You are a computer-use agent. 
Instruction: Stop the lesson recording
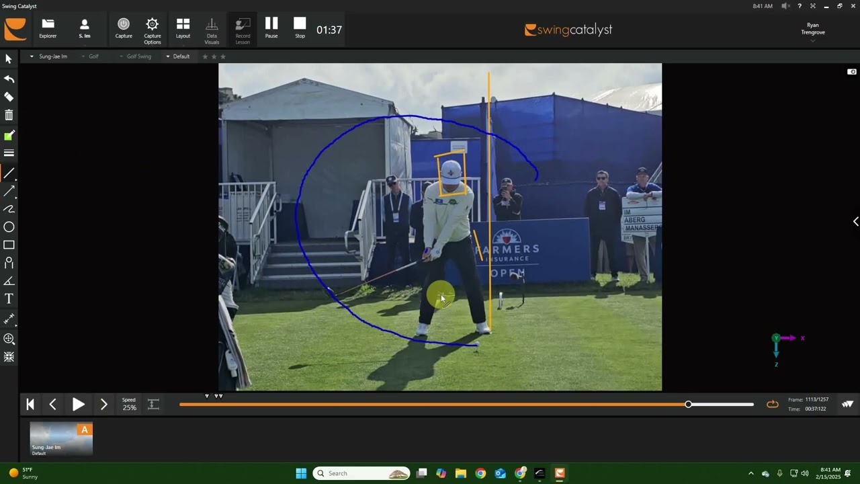300,28
